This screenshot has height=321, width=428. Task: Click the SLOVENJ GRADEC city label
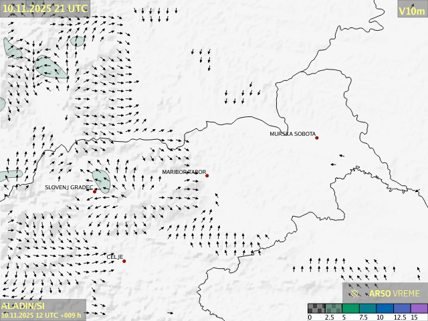(x=69, y=187)
